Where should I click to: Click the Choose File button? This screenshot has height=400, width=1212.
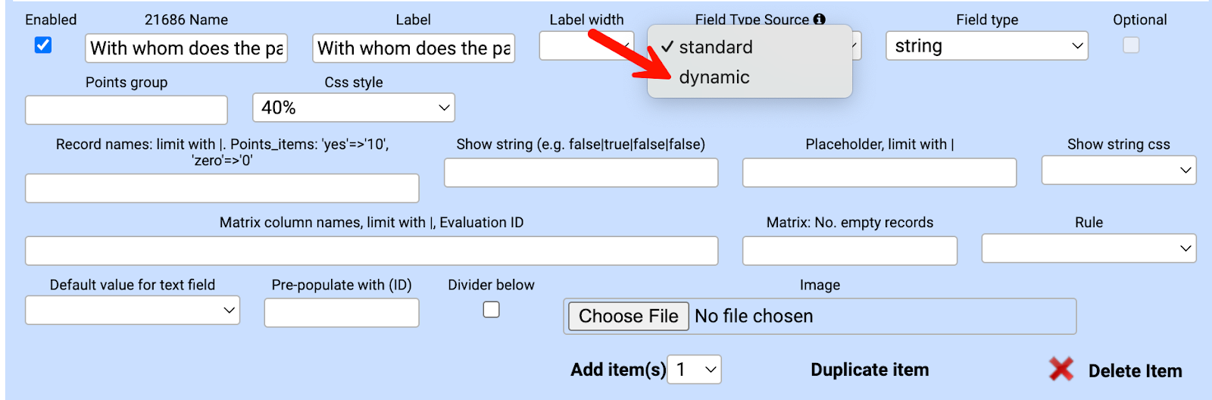(x=628, y=316)
